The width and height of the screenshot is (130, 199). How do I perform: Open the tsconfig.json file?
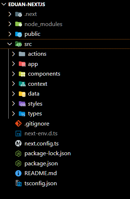41,184
